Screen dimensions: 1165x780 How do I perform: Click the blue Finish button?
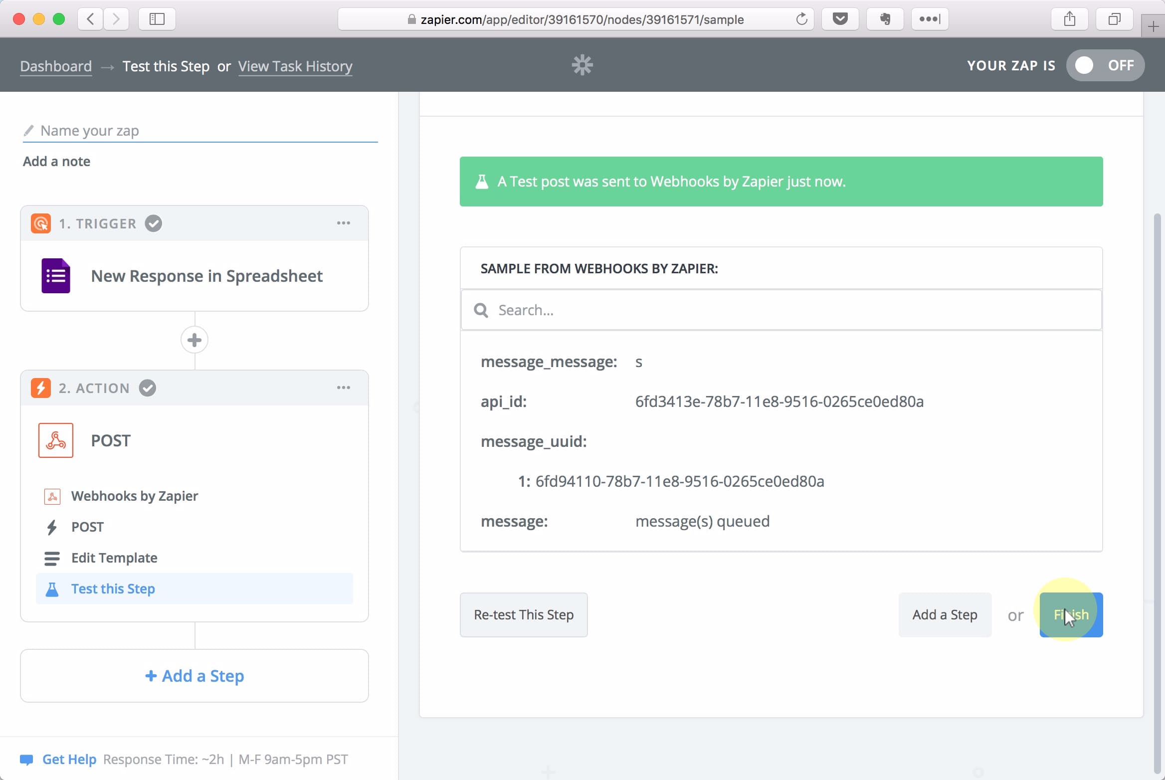[1071, 614]
